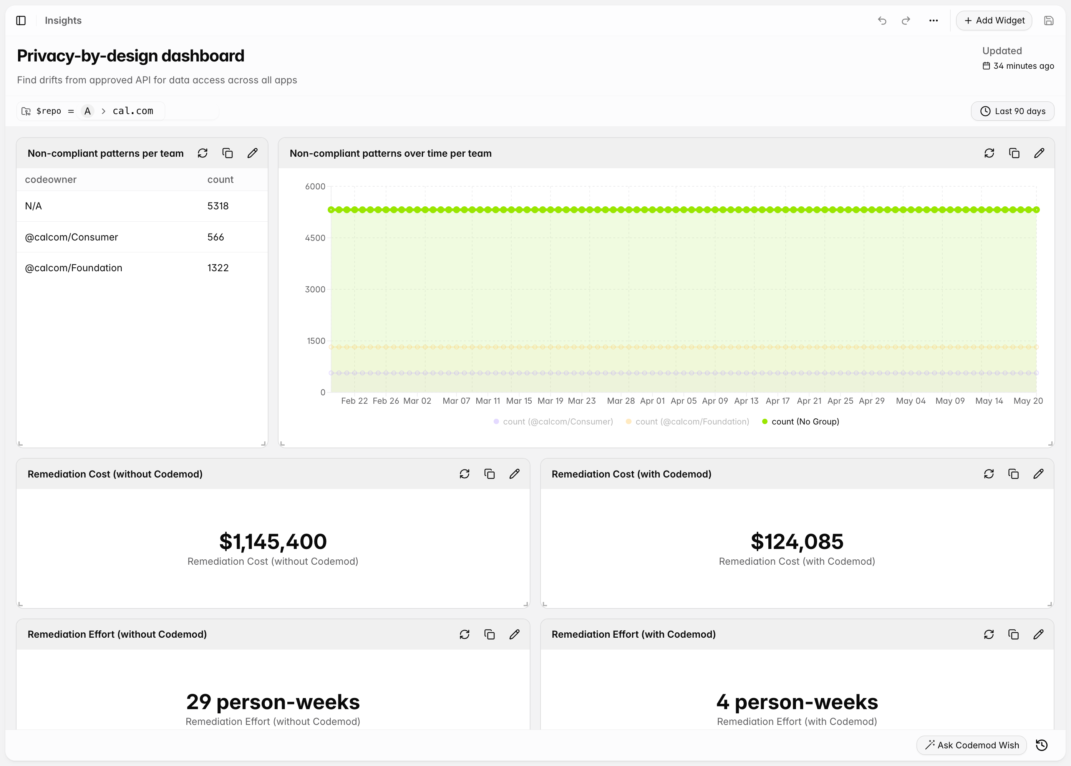Click the $1,145,400 cost value
The width and height of the screenshot is (1071, 766).
pos(273,542)
